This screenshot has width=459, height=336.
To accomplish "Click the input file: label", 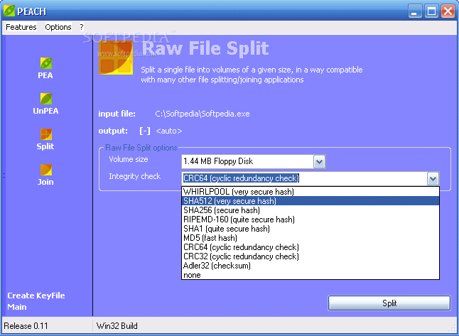I will (x=117, y=114).
